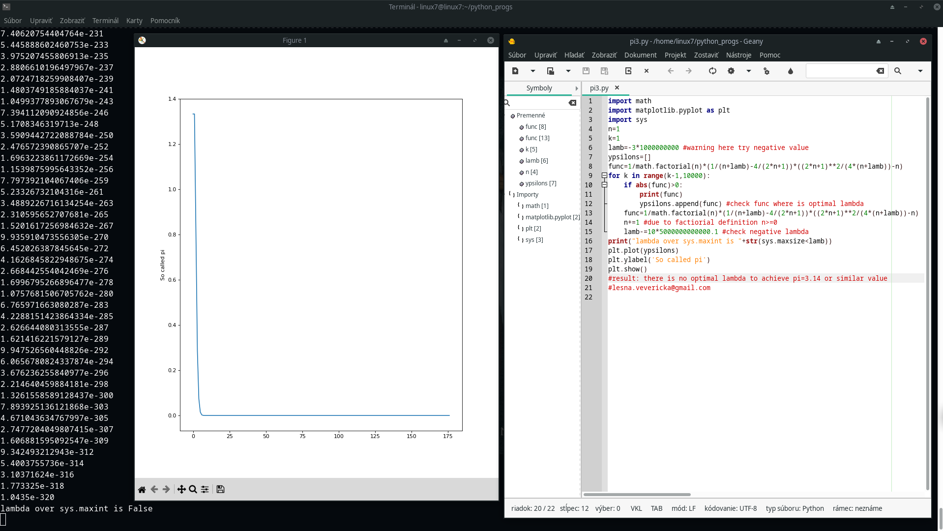Open the color chooser droplet icon
This screenshot has width=943, height=531.
[791, 71]
